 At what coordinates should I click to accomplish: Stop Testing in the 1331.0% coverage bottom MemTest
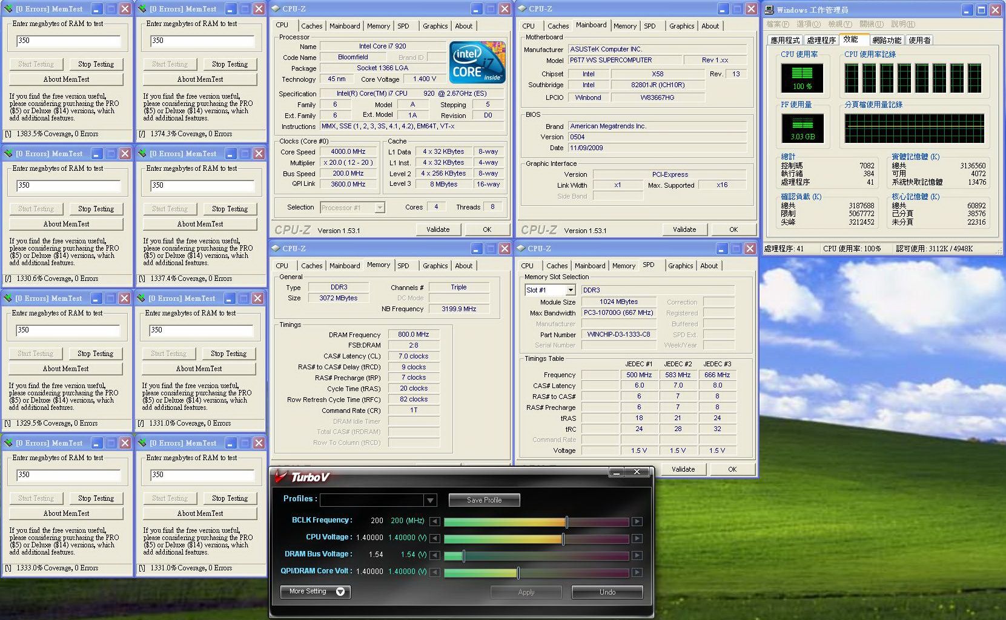230,498
